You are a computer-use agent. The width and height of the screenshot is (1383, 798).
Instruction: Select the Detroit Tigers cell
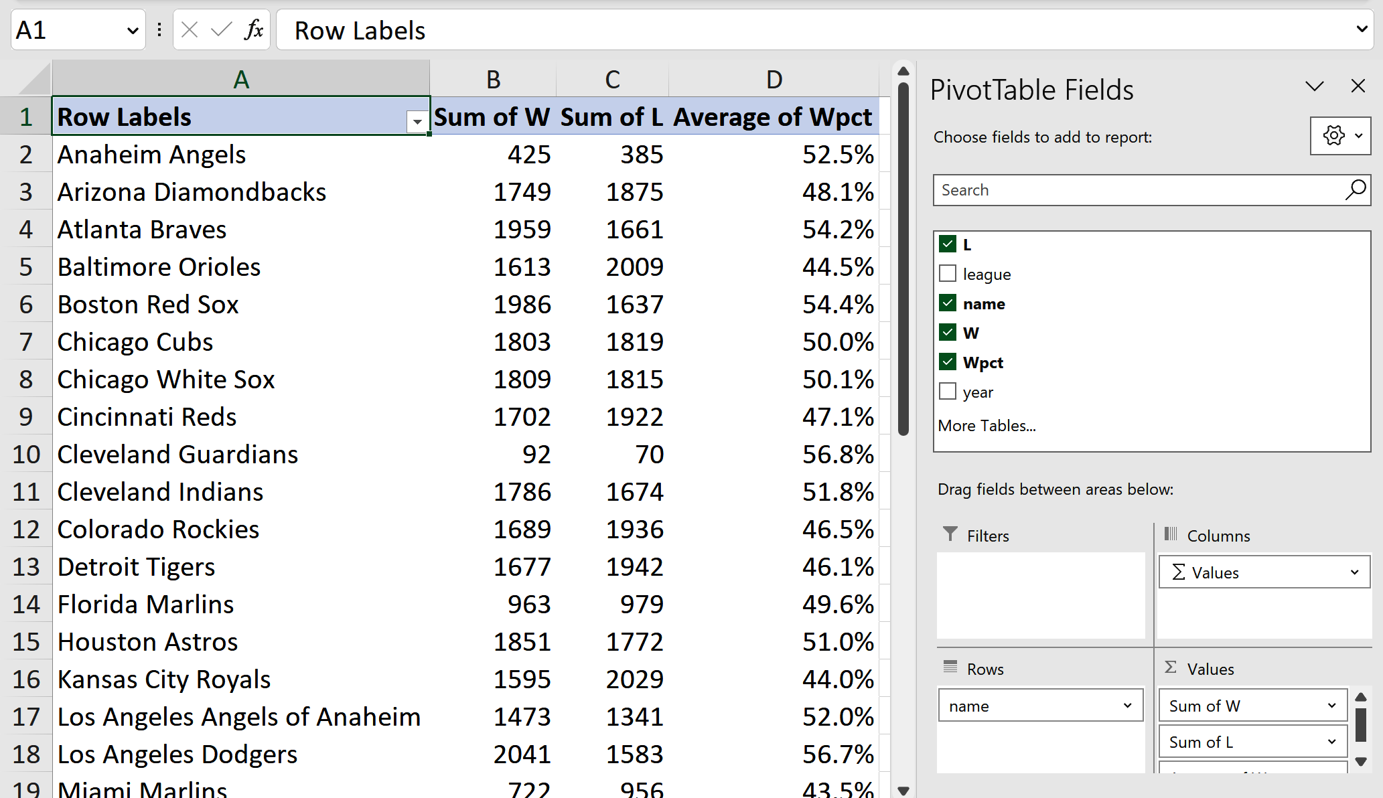tap(241, 567)
